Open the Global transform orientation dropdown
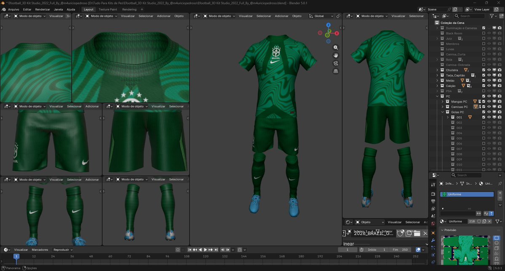 coord(321,16)
